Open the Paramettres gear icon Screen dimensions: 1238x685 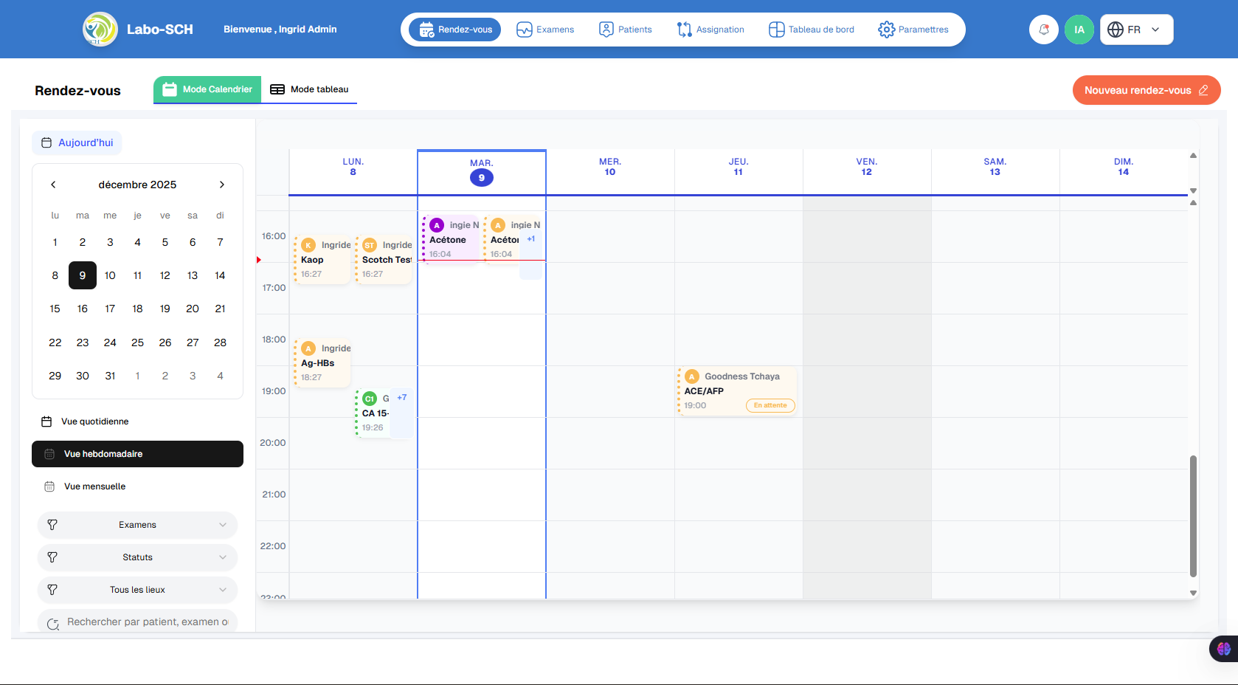coord(886,29)
